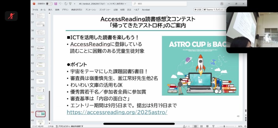Open the Acrobat tab
Image resolution: width=278 pixels, height=128 pixels.
[x=146, y=10]
